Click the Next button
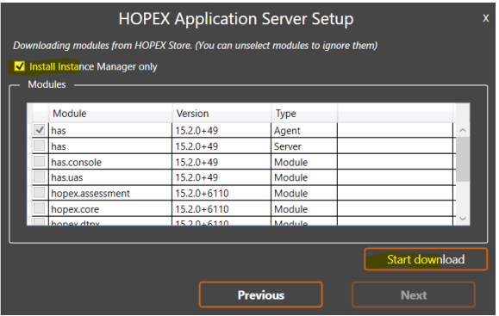Image resolution: width=499 pixels, height=316 pixels. pos(414,294)
